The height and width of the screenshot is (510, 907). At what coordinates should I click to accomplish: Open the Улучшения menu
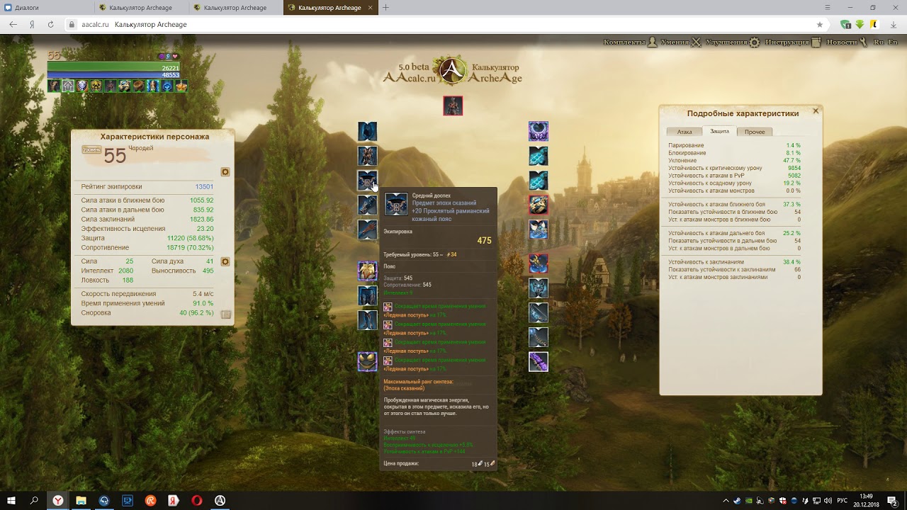[x=733, y=42]
